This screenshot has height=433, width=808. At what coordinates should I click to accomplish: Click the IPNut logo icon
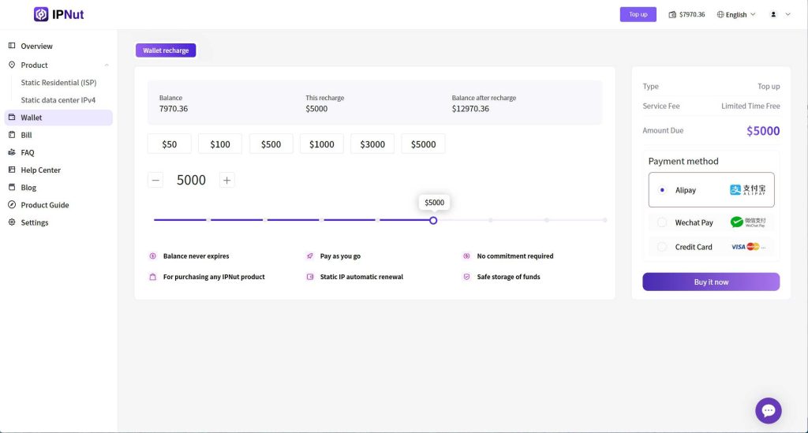pos(41,14)
